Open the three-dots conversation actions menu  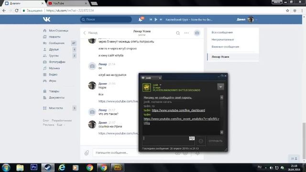186,33
